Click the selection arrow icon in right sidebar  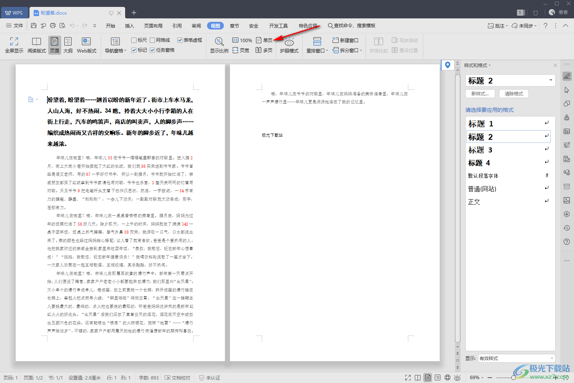tap(567, 90)
